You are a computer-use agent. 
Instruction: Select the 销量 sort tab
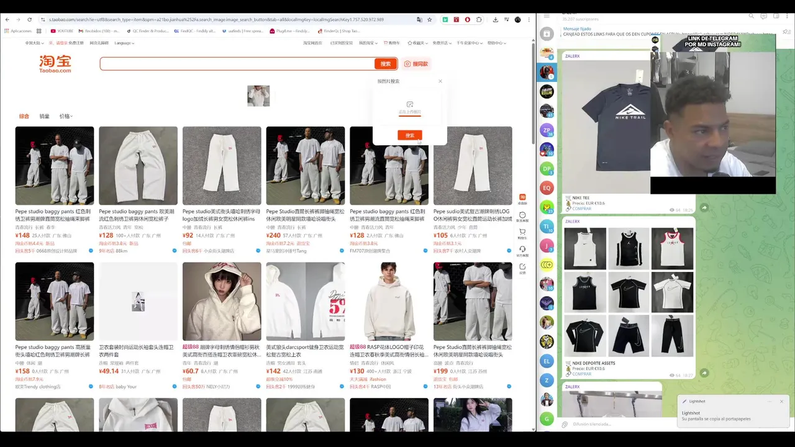(45, 116)
